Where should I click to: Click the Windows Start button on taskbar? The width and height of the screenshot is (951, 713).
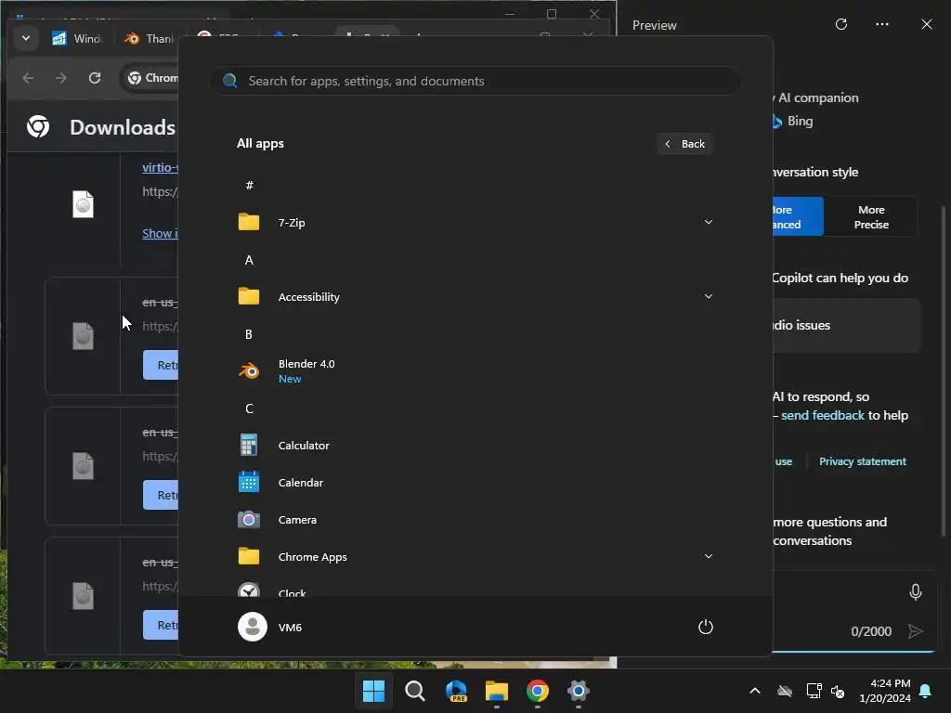[x=373, y=691]
